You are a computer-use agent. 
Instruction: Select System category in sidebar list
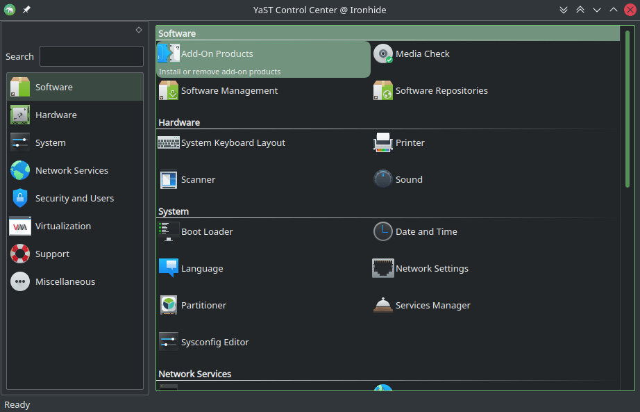(75, 142)
